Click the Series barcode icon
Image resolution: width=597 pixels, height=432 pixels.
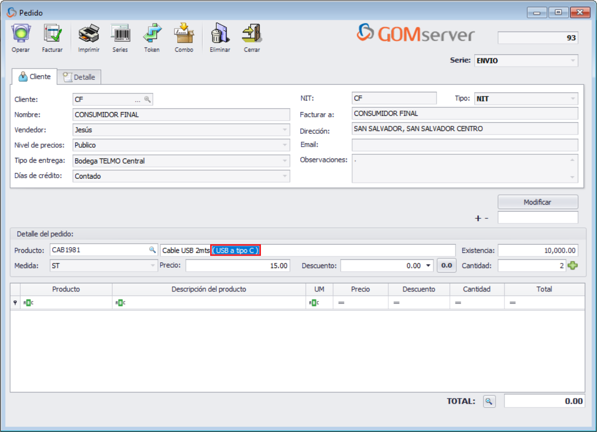(x=120, y=34)
